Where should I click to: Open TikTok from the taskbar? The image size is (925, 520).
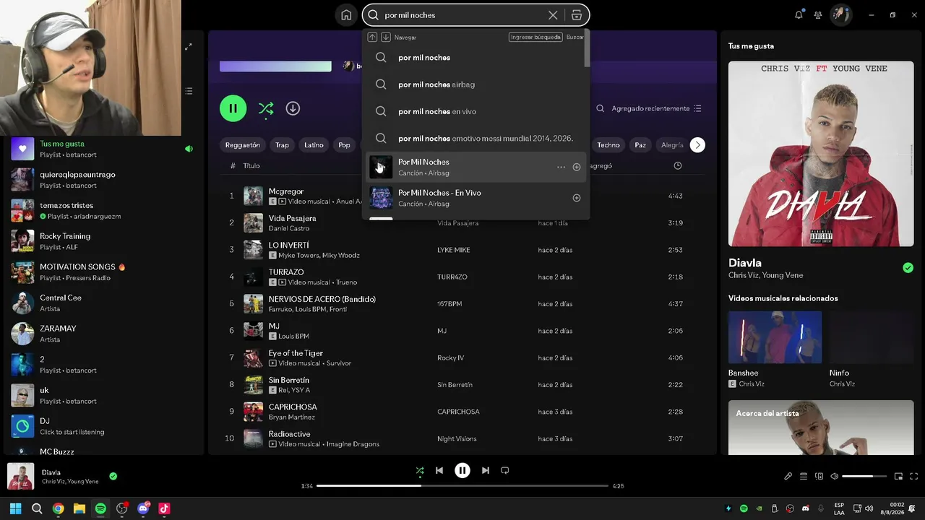click(164, 508)
